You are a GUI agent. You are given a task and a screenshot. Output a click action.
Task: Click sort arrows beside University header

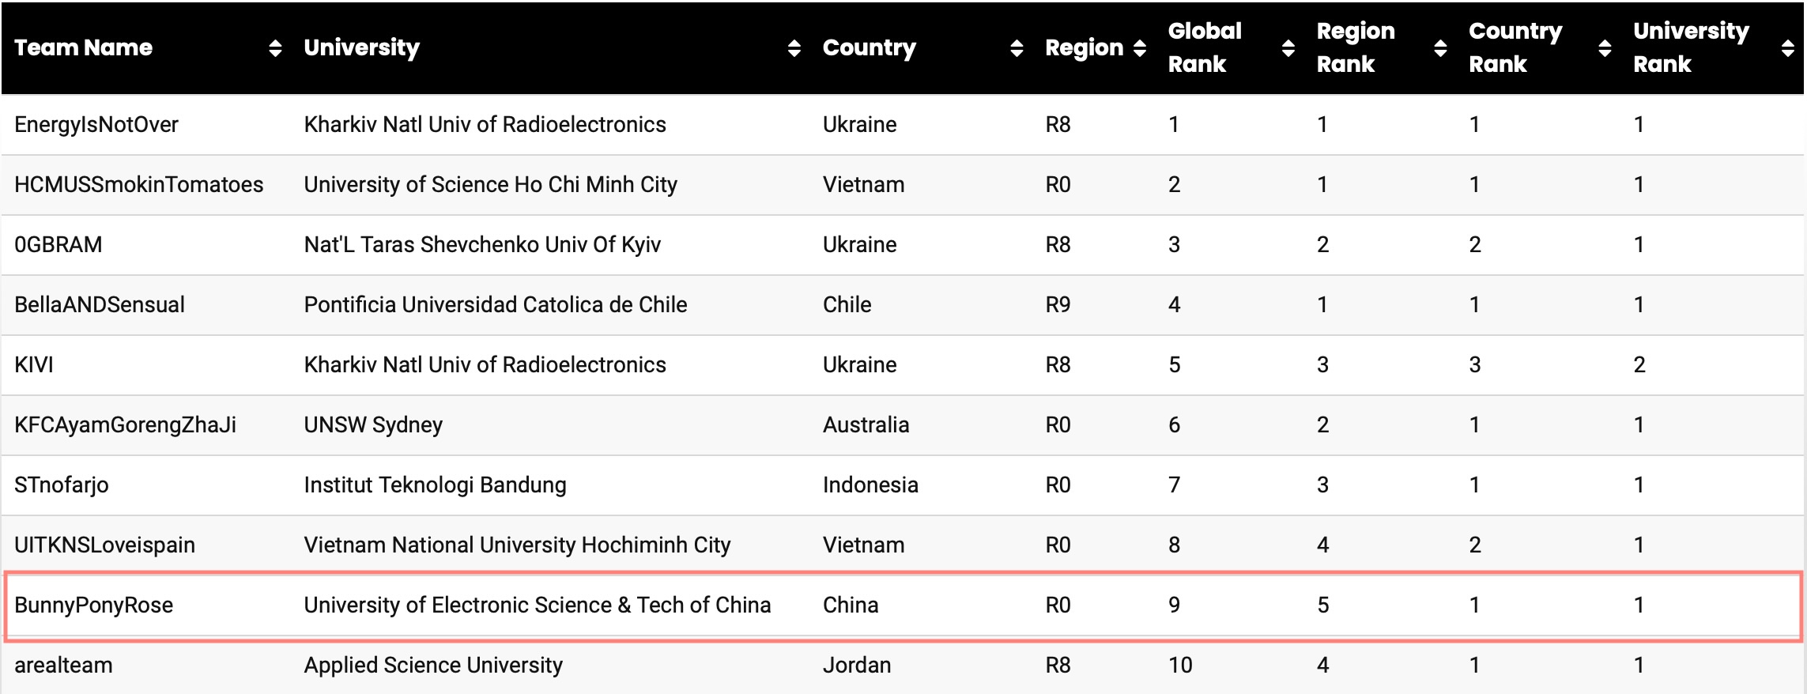pos(794,48)
